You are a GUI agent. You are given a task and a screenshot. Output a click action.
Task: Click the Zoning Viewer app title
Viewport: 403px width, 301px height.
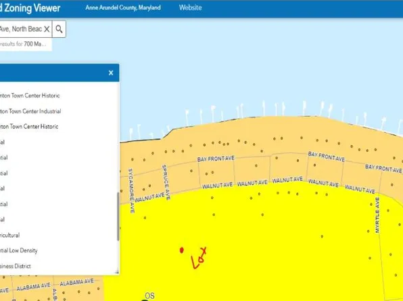coord(30,8)
